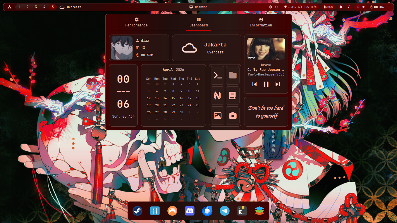Click the username diaz text

pos(145,41)
